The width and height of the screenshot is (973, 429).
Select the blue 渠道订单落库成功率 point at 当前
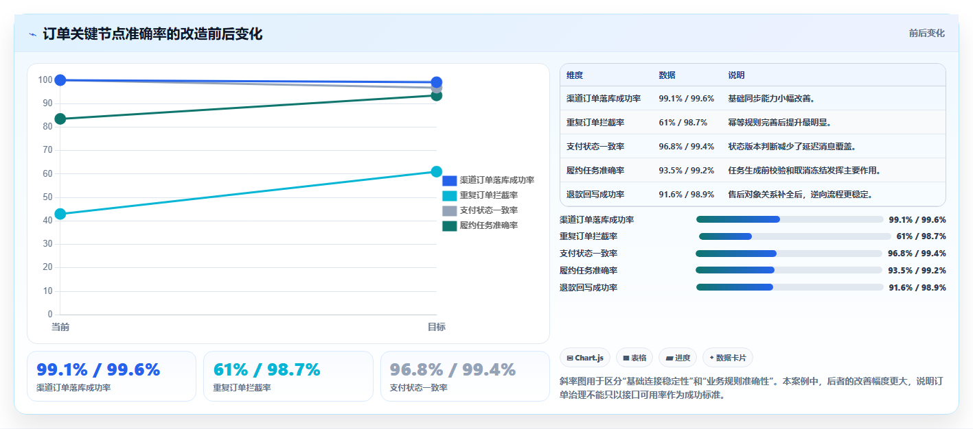tap(60, 80)
